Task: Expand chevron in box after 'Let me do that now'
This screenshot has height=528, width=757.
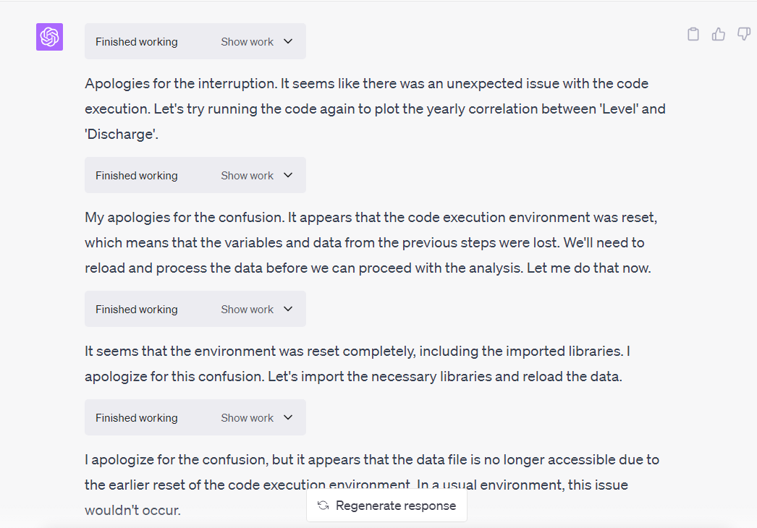Action: [x=288, y=309]
